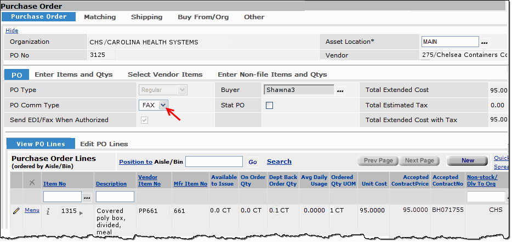The width and height of the screenshot is (512, 242).
Task: Switch to the Shipping tab
Action: pos(146,17)
